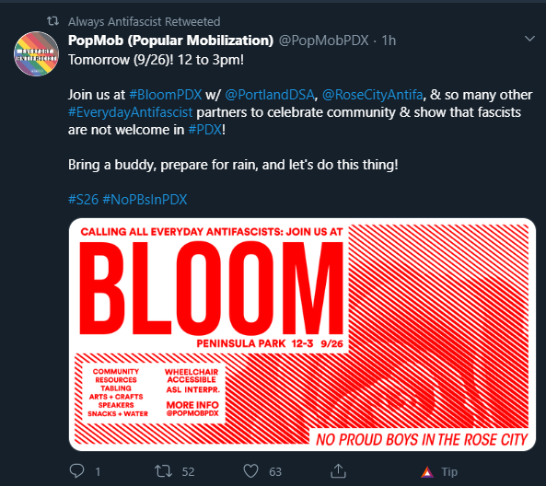Image resolution: width=546 pixels, height=486 pixels.
Task: Click the Brave Tip triangle icon
Action: click(x=427, y=471)
